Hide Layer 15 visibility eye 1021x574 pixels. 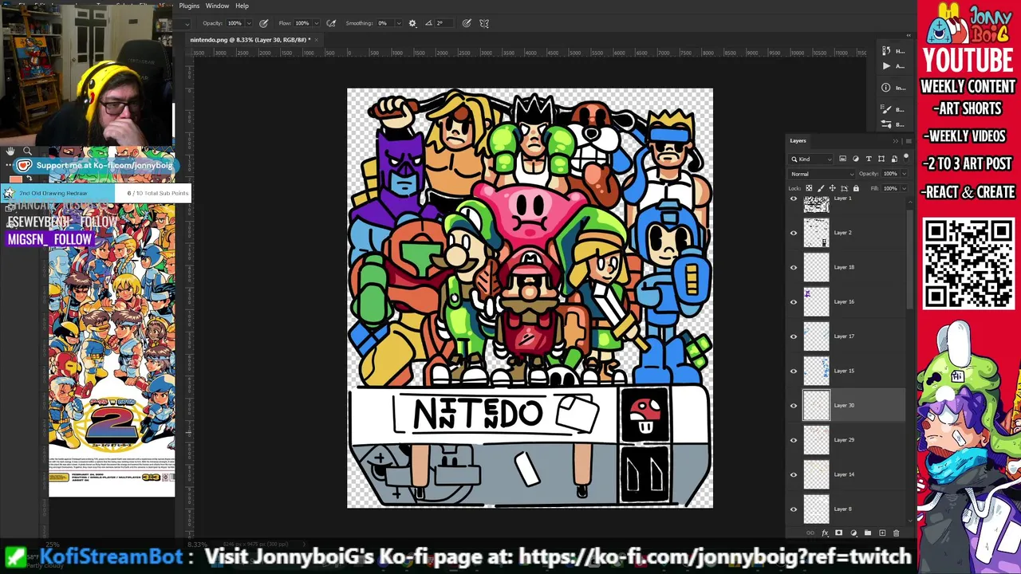(794, 371)
